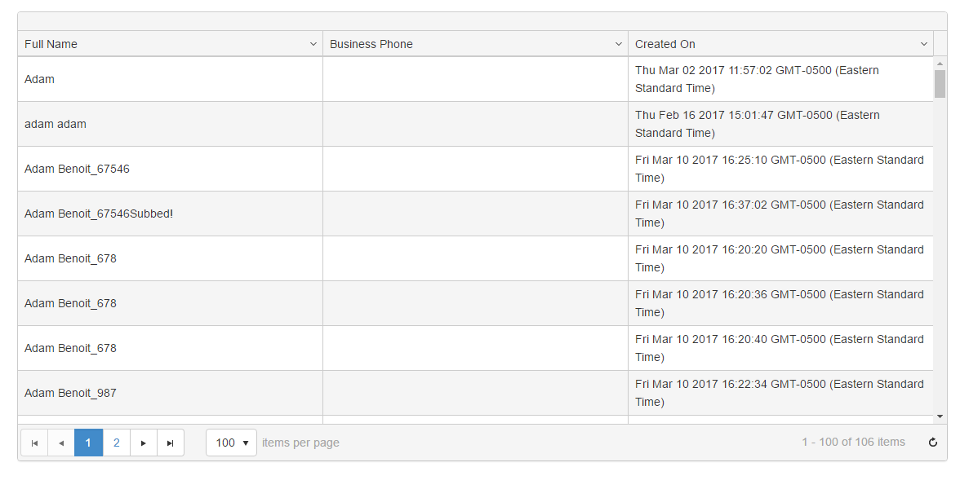Go to the first page arrow icon
Viewport: 969px width, 489px height.
click(34, 443)
